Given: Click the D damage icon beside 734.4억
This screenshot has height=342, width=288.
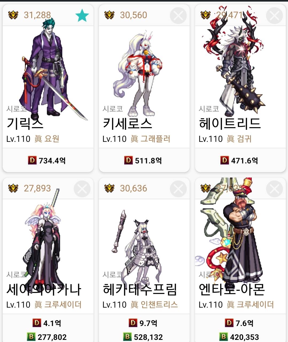Looking at the screenshot, I should point(32,160).
